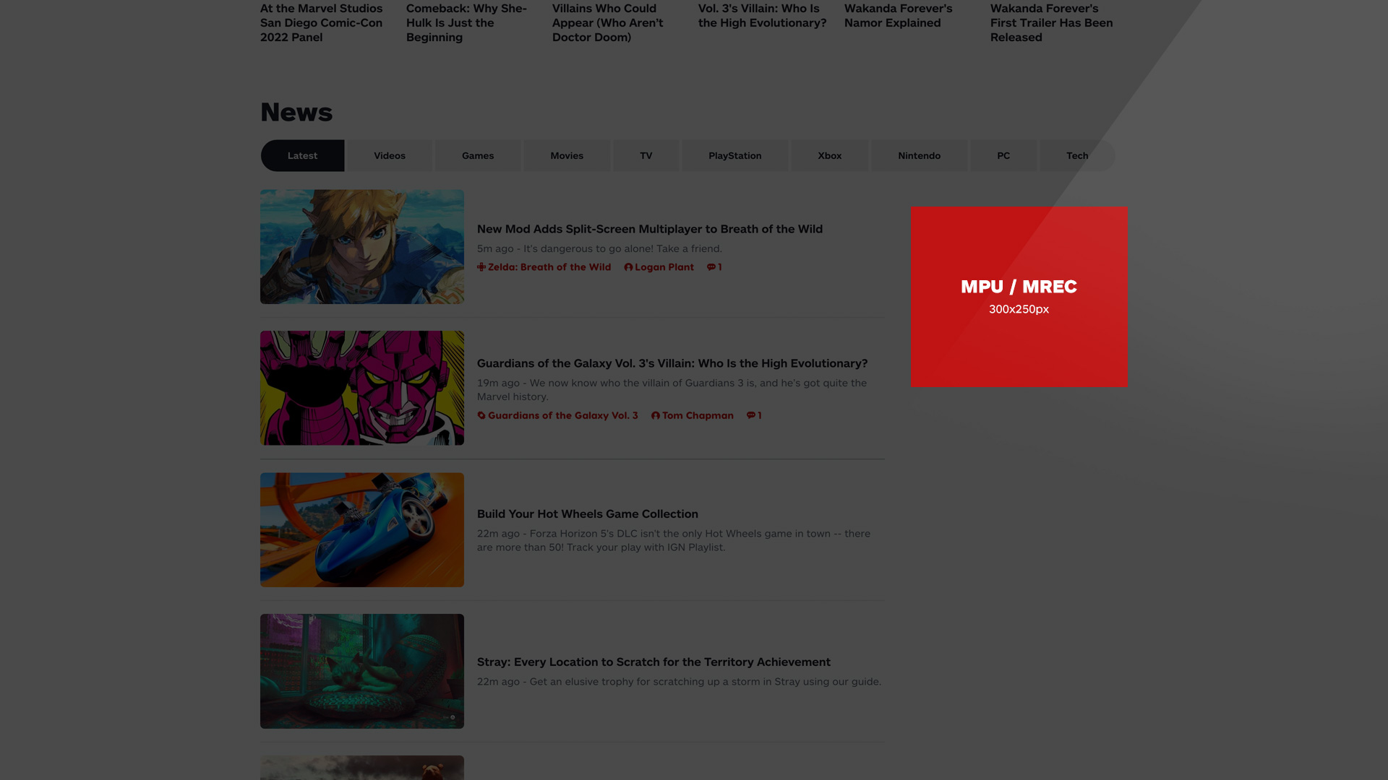This screenshot has width=1388, height=780.
Task: Switch to the Videos tab
Action: pyautogui.click(x=389, y=155)
